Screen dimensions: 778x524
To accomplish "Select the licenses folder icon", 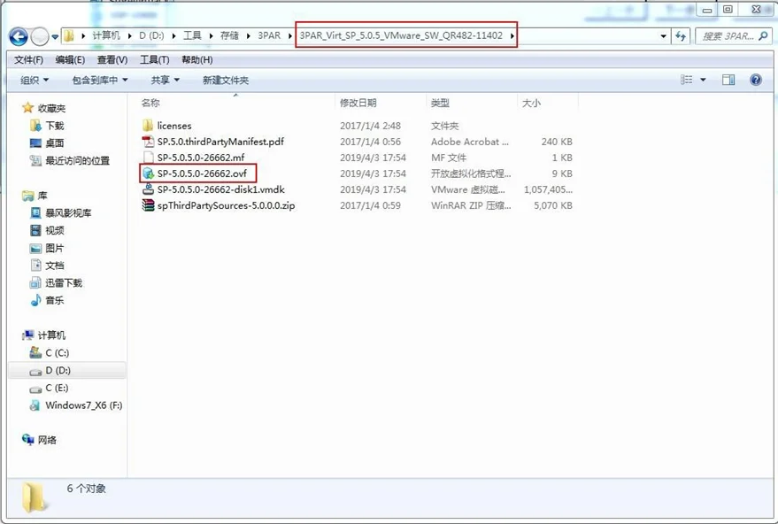I will 148,126.
